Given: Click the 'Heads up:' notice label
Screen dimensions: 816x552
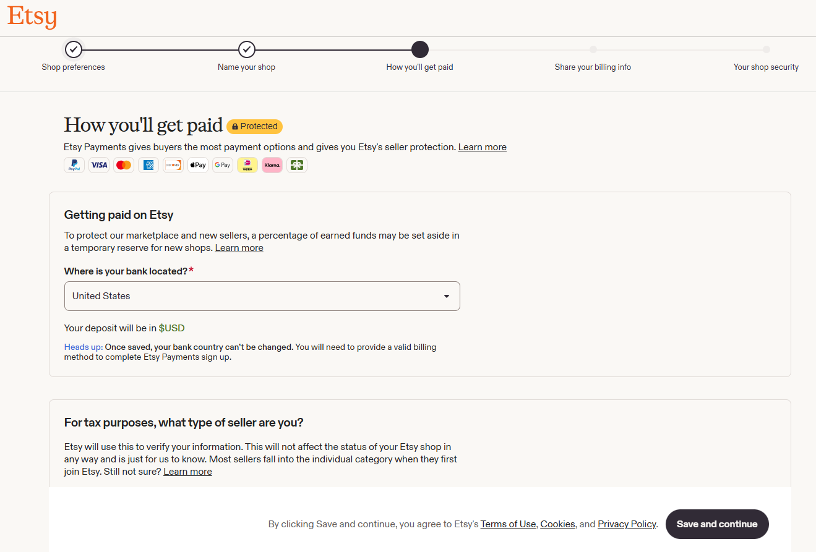Looking at the screenshot, I should coord(84,347).
